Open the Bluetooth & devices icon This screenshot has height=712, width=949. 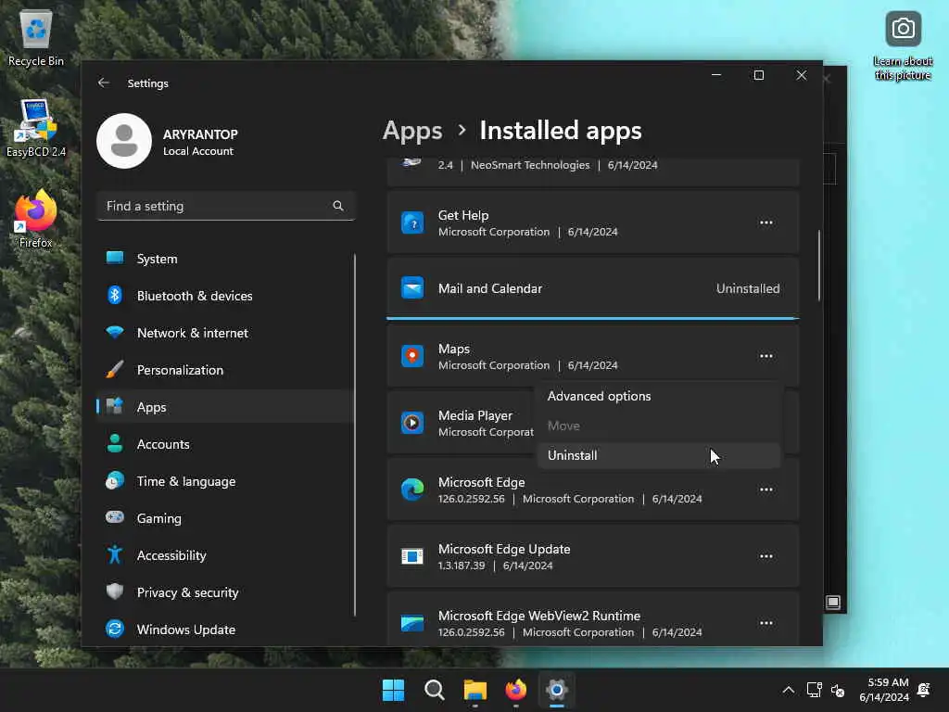click(114, 296)
